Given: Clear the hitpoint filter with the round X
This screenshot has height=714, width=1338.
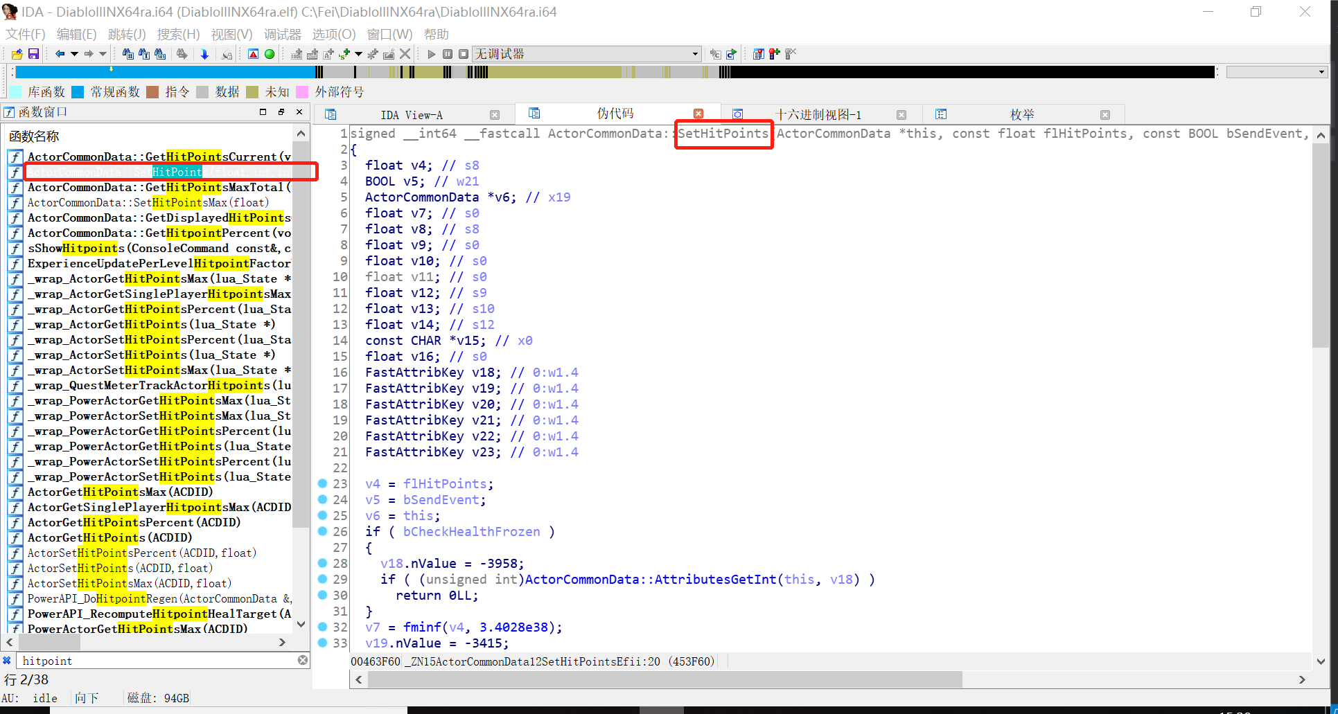Looking at the screenshot, I should click(303, 661).
